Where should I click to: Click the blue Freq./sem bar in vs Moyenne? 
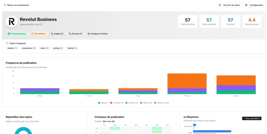point(195,125)
